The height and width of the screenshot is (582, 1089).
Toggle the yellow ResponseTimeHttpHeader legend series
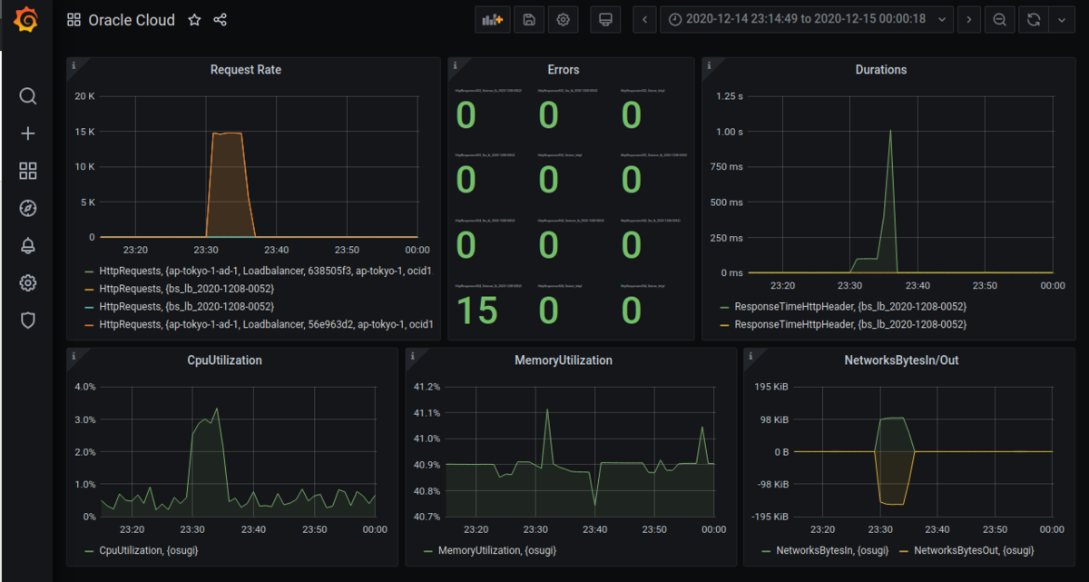[849, 324]
